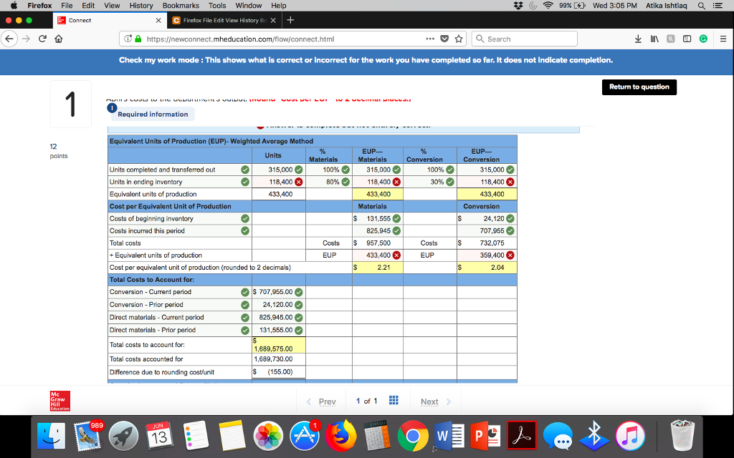Open the Firefox Account icon in toolbar
Viewport: 734px width, 458px height.
pyautogui.click(x=670, y=38)
